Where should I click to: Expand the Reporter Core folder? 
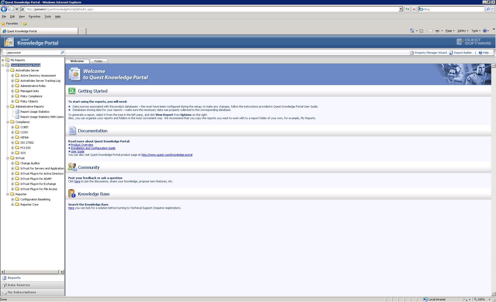click(12, 205)
